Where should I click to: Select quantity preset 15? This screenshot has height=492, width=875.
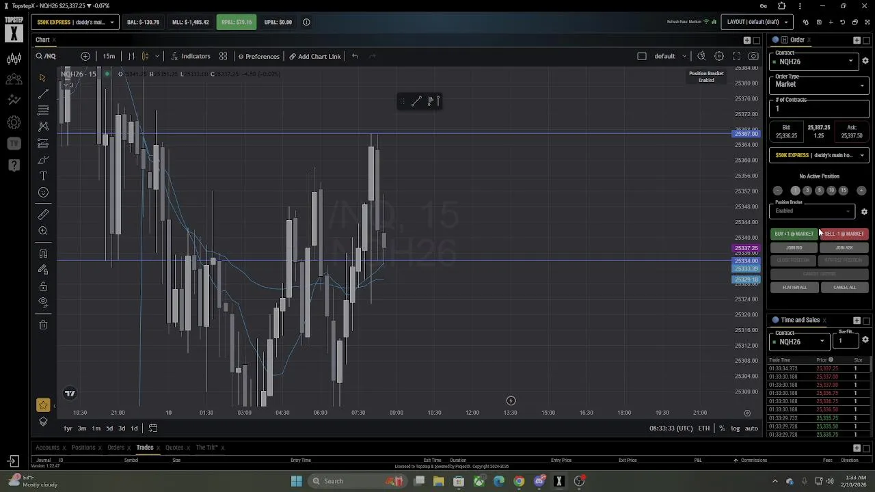point(843,191)
